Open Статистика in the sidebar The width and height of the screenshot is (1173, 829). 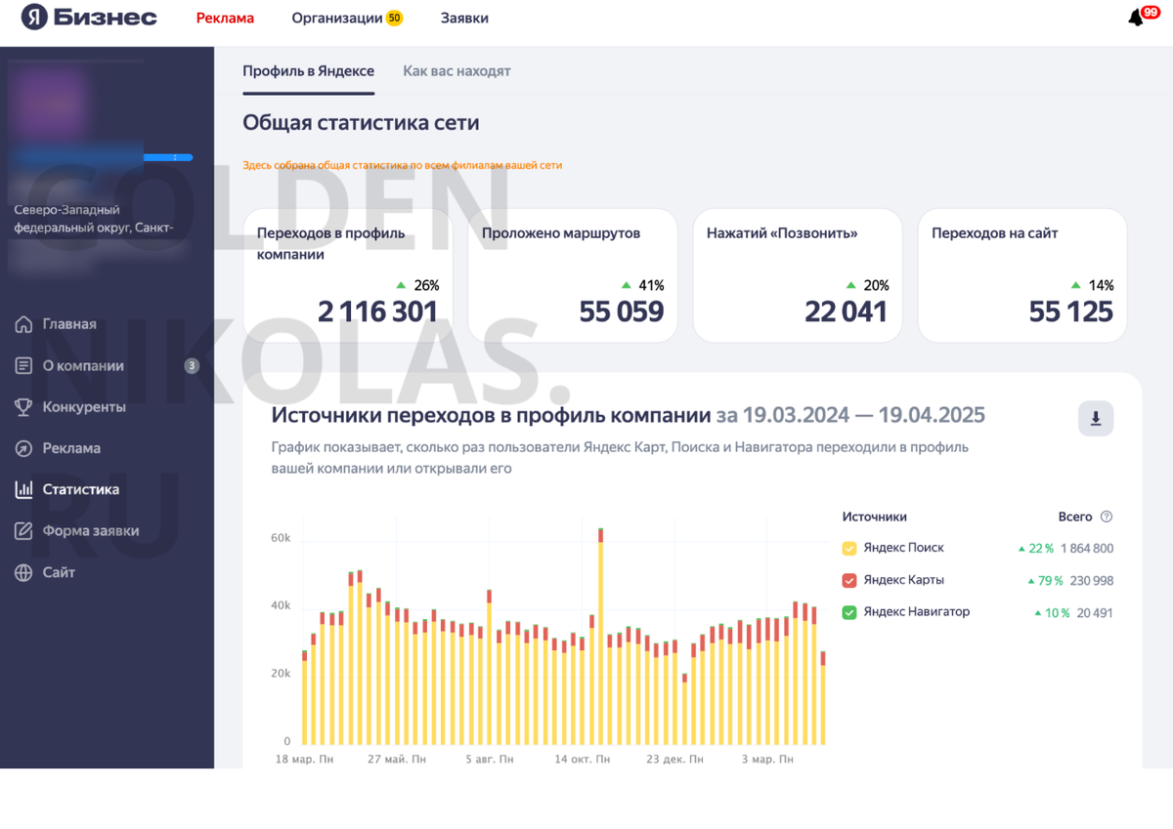pyautogui.click(x=81, y=490)
